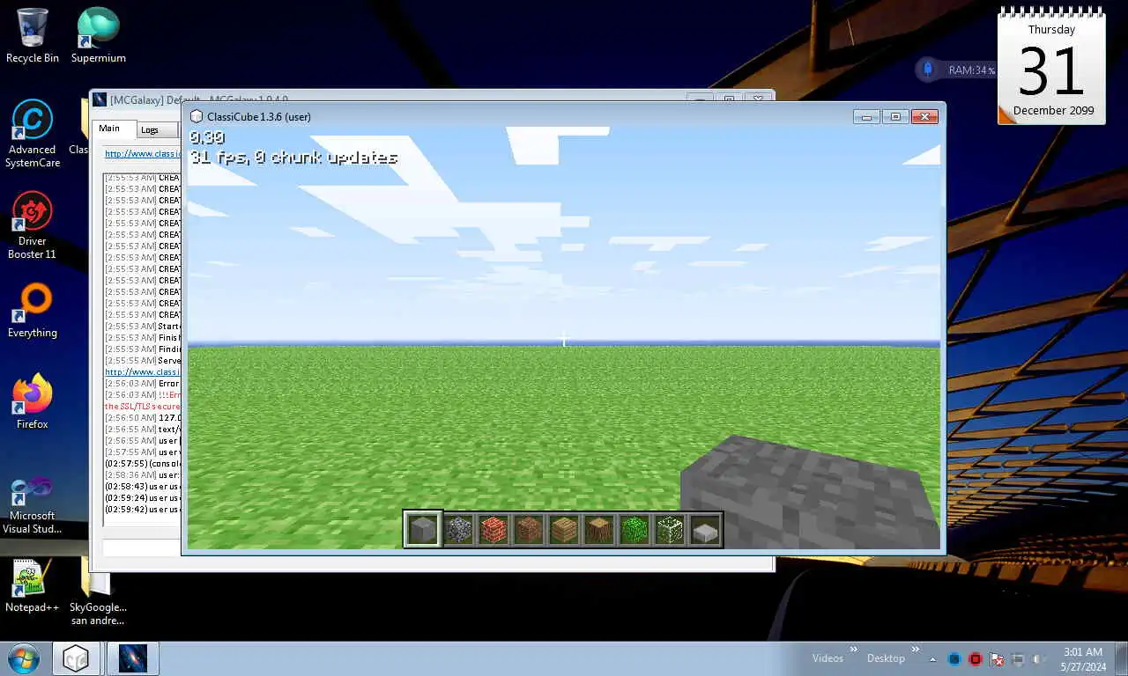This screenshot has width=1128, height=676.
Task: Select the glass block in hotbar
Action: pos(670,530)
